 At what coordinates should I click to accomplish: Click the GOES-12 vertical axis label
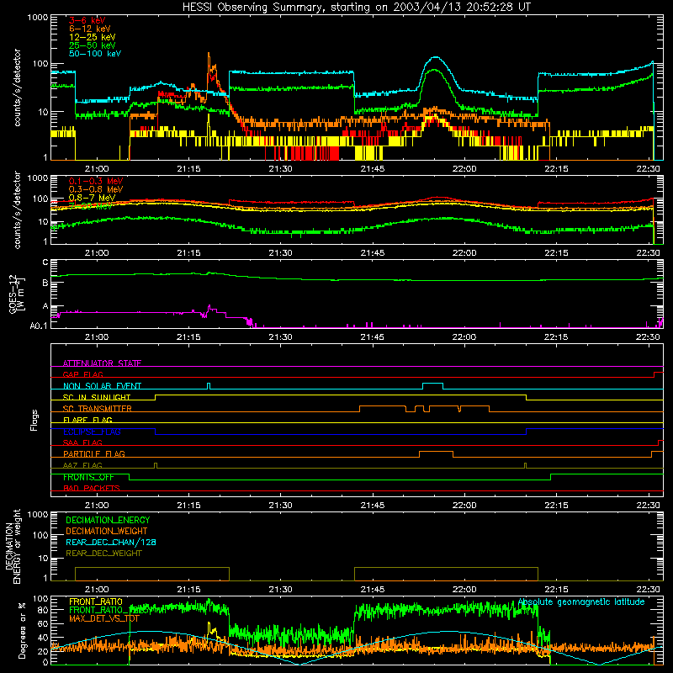[x=17, y=294]
